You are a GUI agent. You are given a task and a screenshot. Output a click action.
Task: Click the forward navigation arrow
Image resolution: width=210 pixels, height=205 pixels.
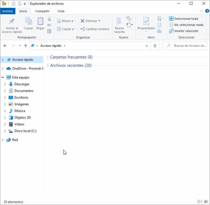click(x=13, y=46)
